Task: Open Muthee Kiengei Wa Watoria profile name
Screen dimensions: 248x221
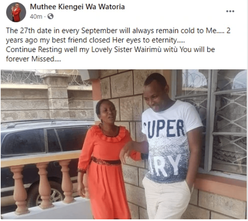Action: [x=77, y=7]
